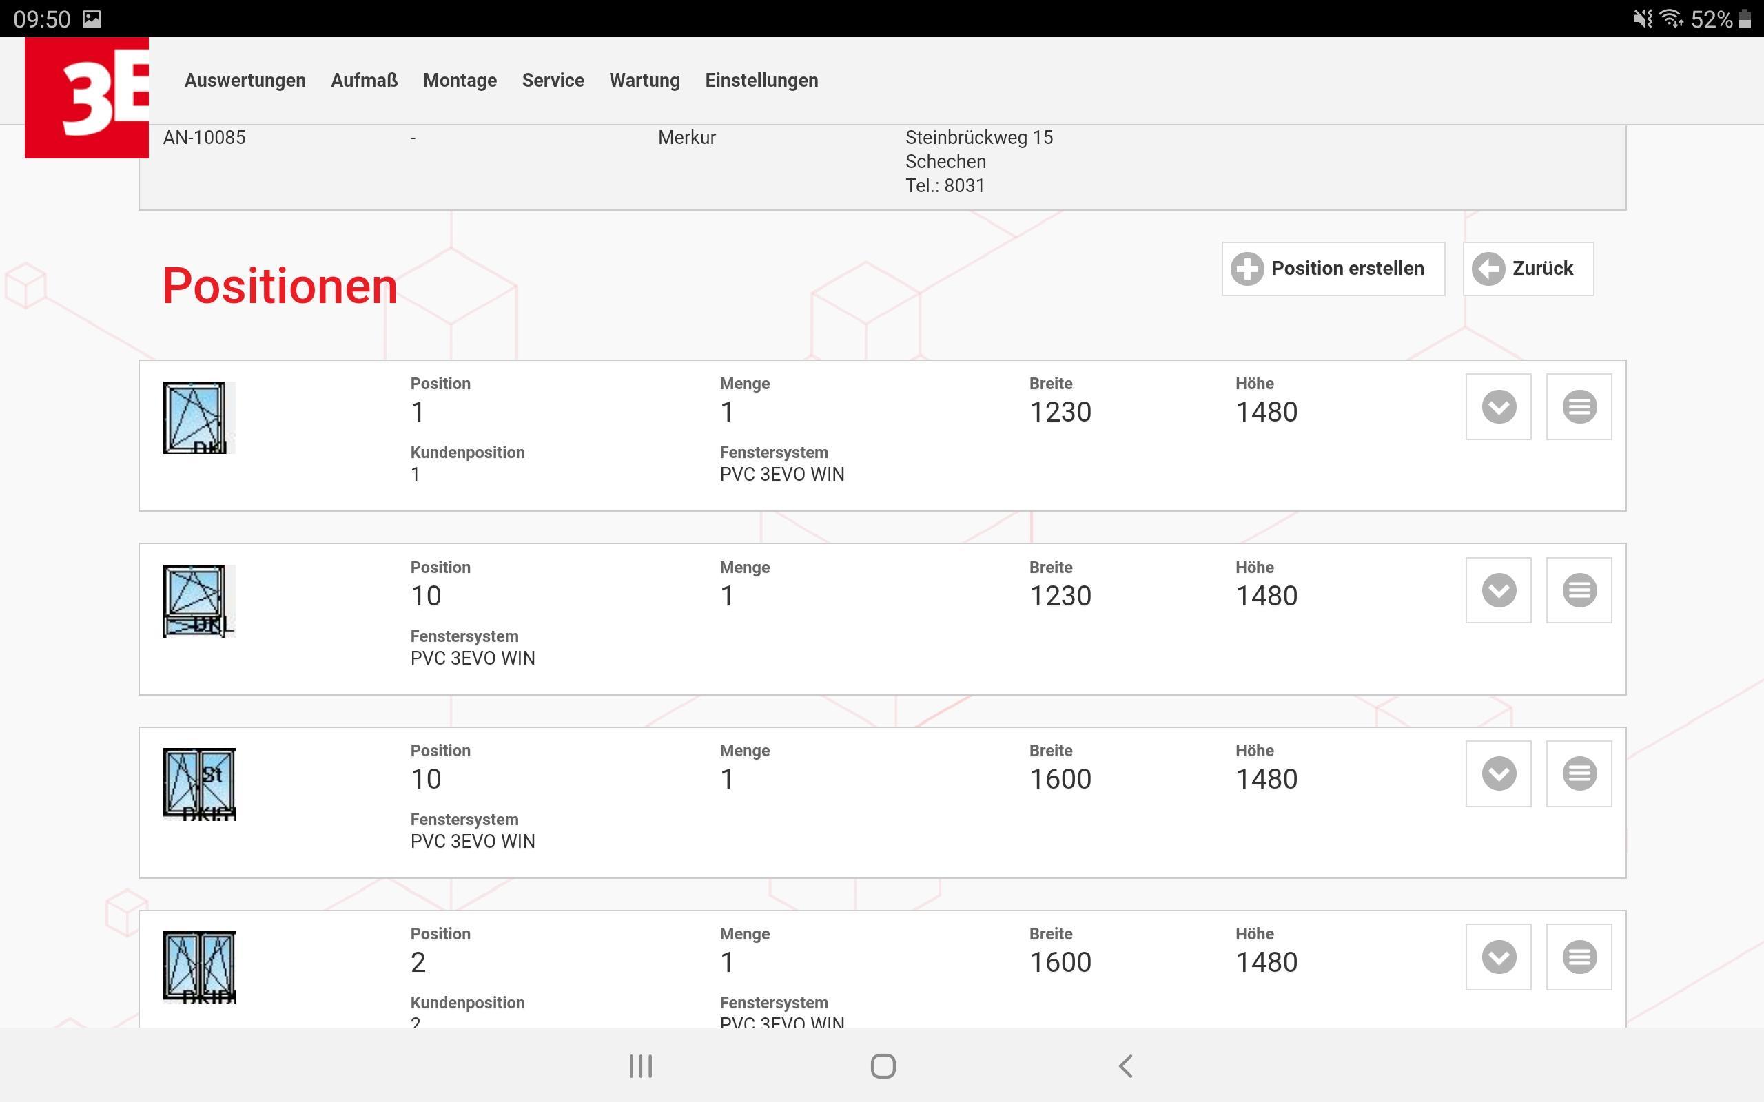
Task: Tap the battery icon in the status bar
Action: (1745, 19)
